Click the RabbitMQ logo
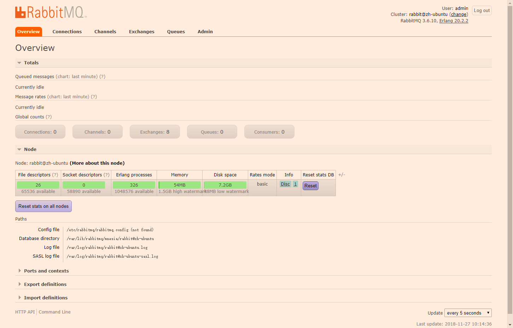This screenshot has width=513, height=328. (x=51, y=12)
